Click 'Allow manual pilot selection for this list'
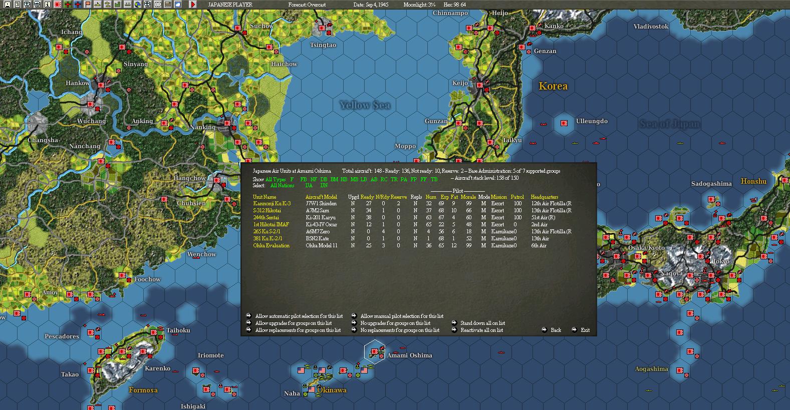790x410 pixels. [x=402, y=316]
